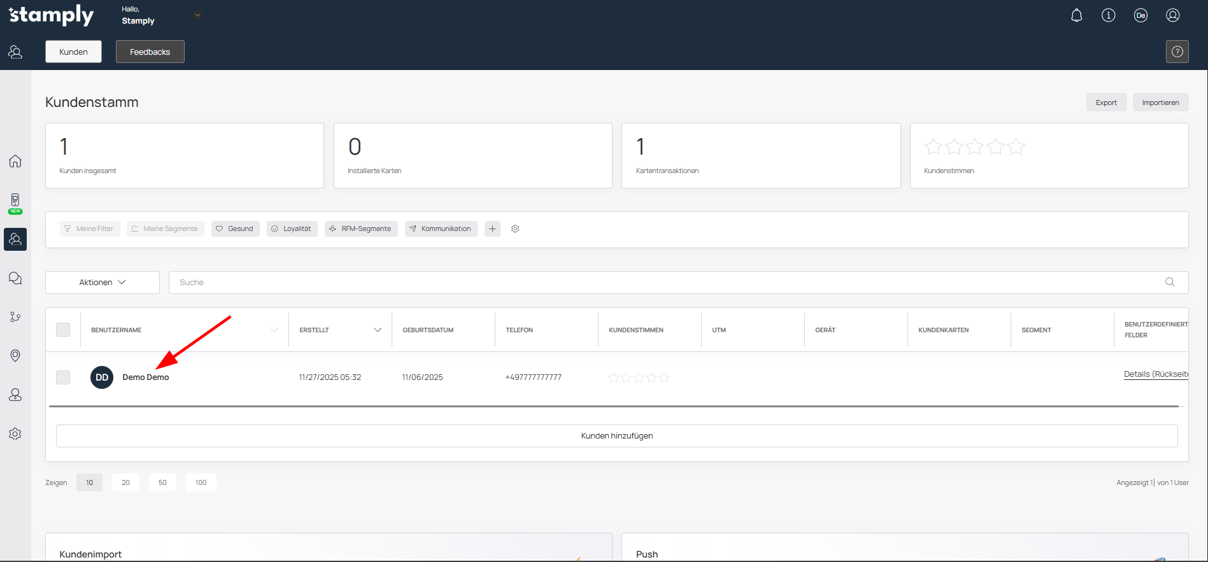Expand the account switcher chevron beside Stamply
Image resolution: width=1208 pixels, height=562 pixels.
tap(197, 15)
